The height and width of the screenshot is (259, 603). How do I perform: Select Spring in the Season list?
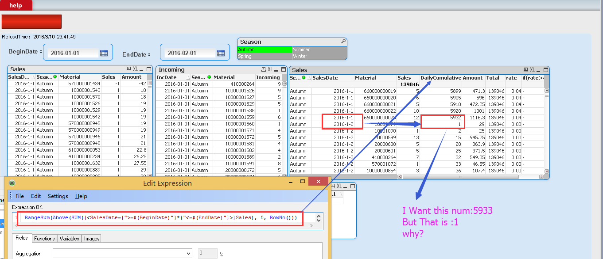(x=265, y=56)
